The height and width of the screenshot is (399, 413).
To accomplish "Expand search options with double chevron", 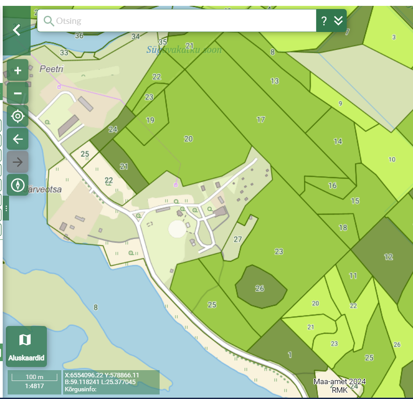I will click(339, 21).
